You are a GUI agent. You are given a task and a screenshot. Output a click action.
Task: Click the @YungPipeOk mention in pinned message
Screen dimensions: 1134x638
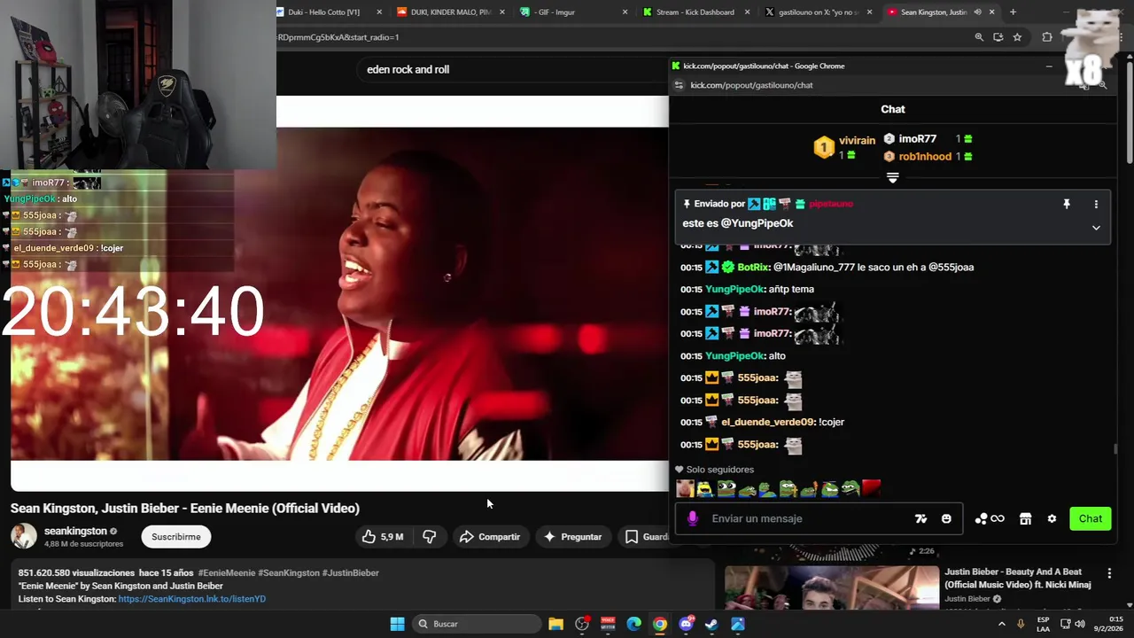tap(757, 223)
